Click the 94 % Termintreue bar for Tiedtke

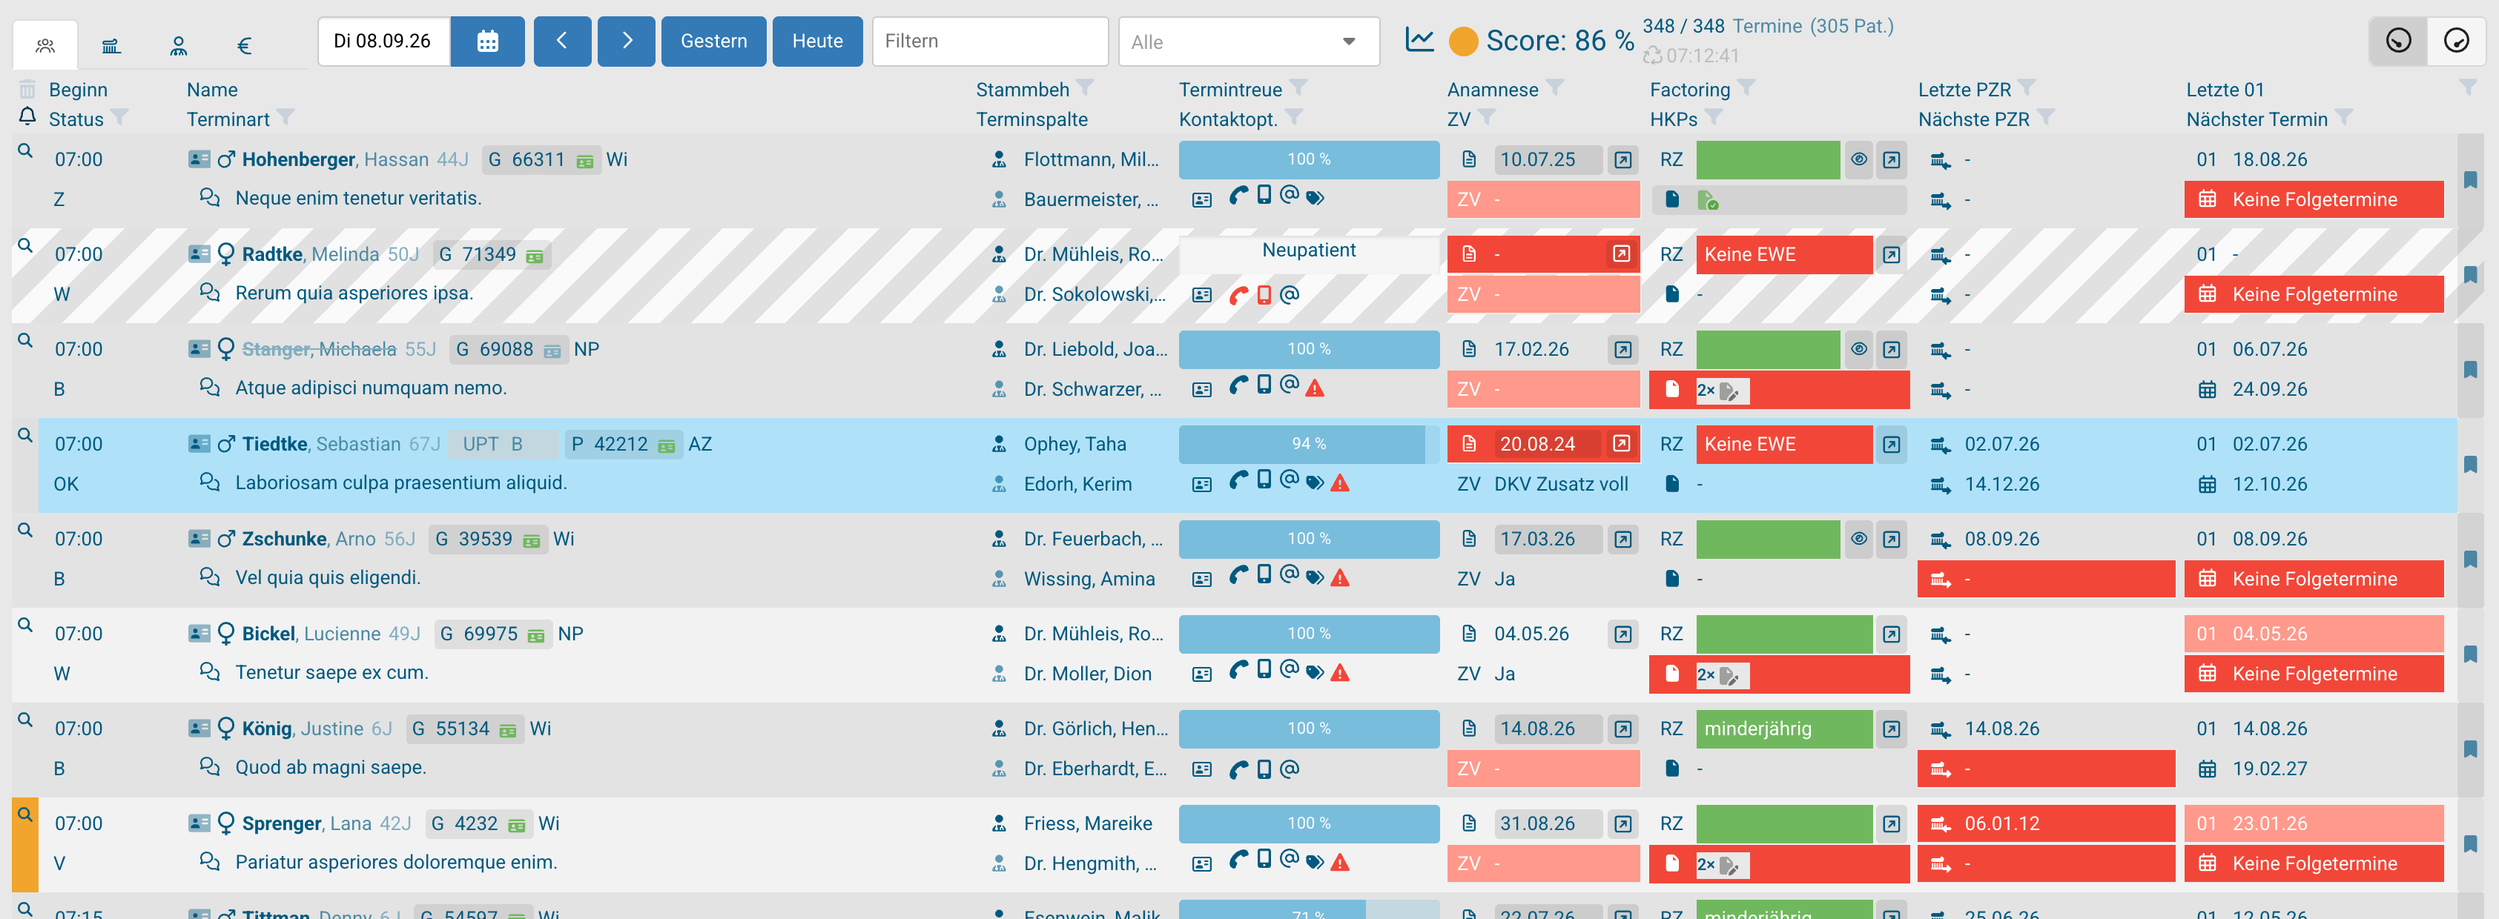click(1309, 444)
